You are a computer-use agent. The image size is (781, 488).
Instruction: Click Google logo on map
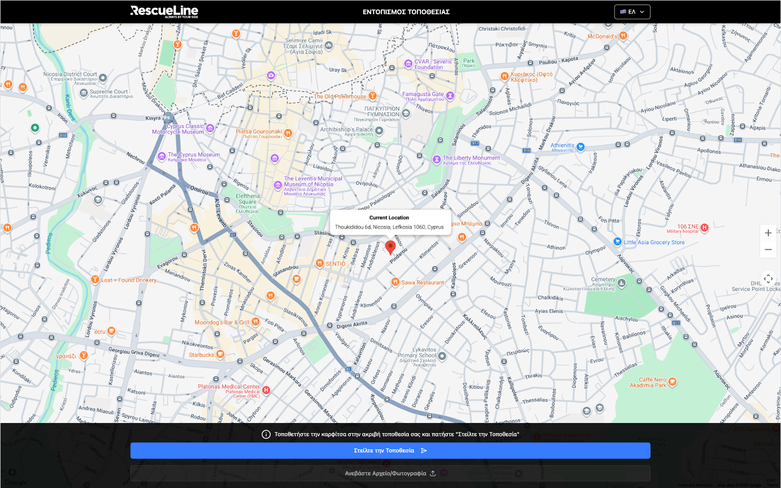click(x=16, y=482)
